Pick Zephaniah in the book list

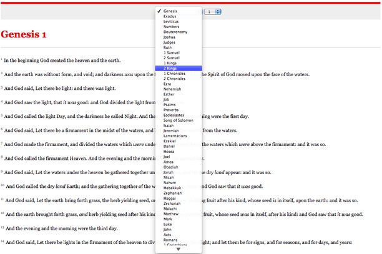point(179,193)
